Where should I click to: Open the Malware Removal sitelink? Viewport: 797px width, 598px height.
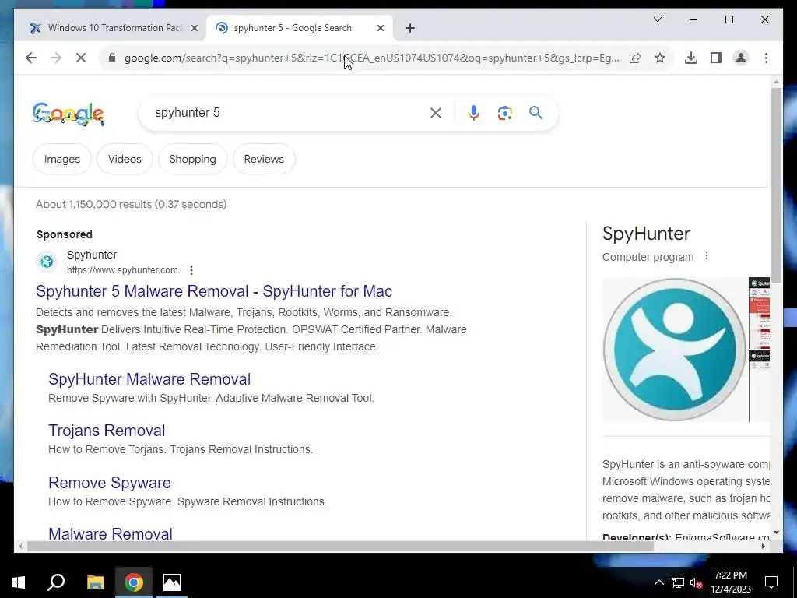[x=111, y=534]
